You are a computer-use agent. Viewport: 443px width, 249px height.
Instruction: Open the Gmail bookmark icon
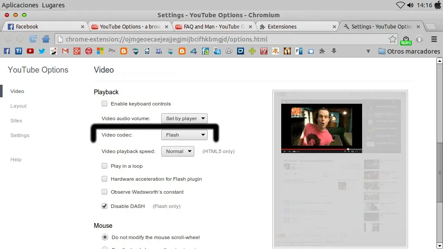(65, 51)
